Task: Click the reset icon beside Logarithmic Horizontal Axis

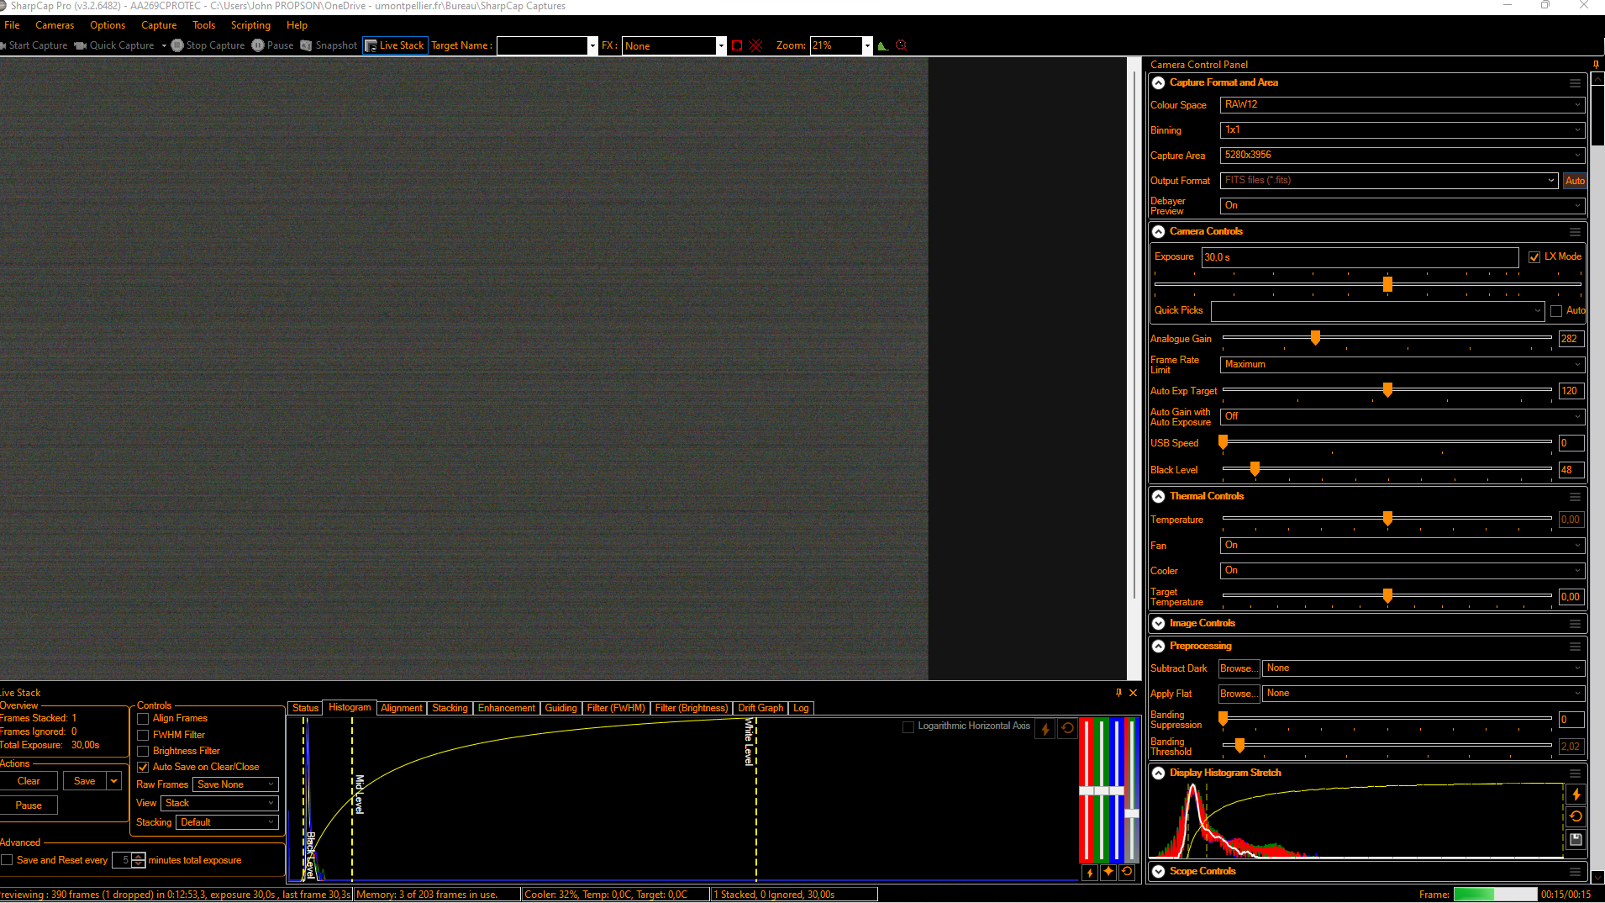Action: (1067, 728)
